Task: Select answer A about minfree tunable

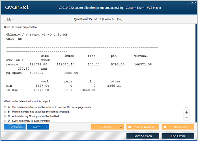Action: pos(5,107)
